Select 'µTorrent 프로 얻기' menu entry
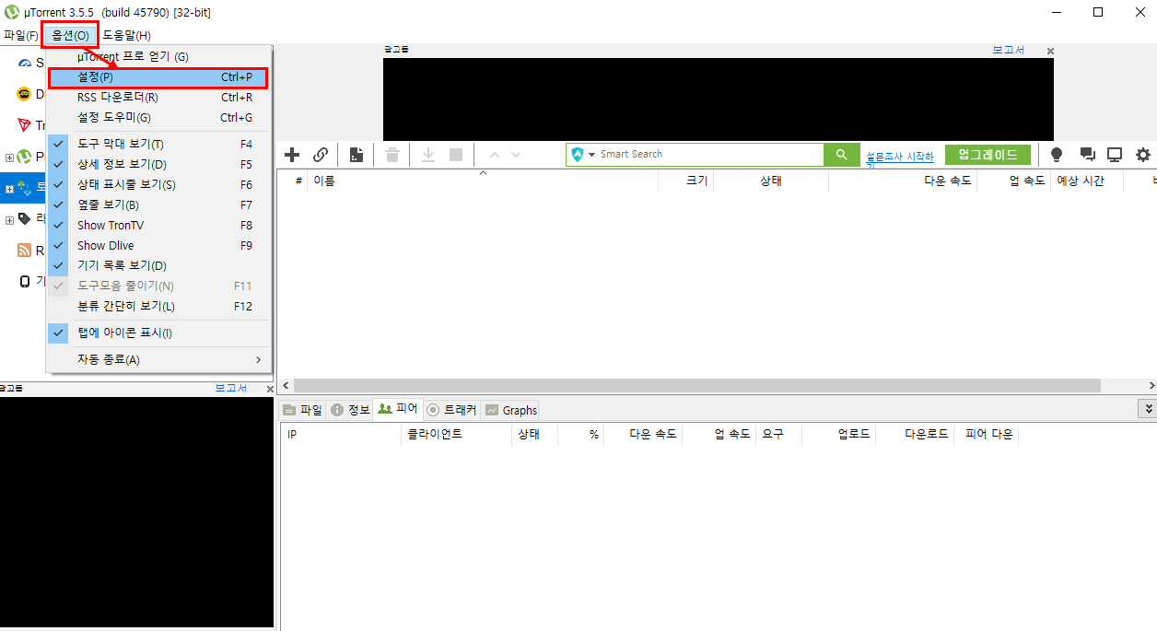1157x631 pixels. 159,57
